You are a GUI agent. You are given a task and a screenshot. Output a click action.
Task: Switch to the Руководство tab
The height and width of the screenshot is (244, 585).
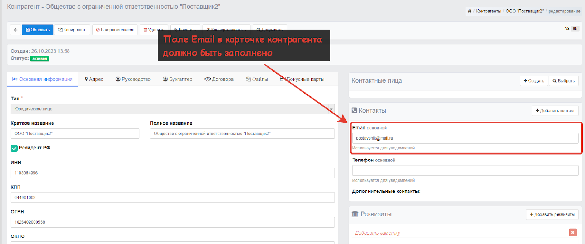[x=133, y=79]
